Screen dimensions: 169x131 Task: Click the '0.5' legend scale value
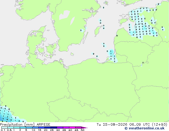point(9,130)
